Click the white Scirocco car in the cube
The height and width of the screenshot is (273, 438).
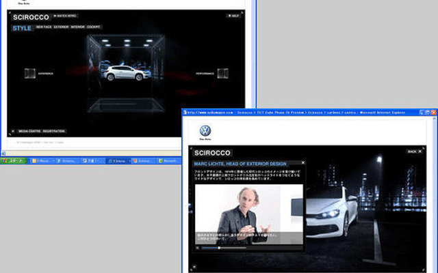(x=126, y=73)
